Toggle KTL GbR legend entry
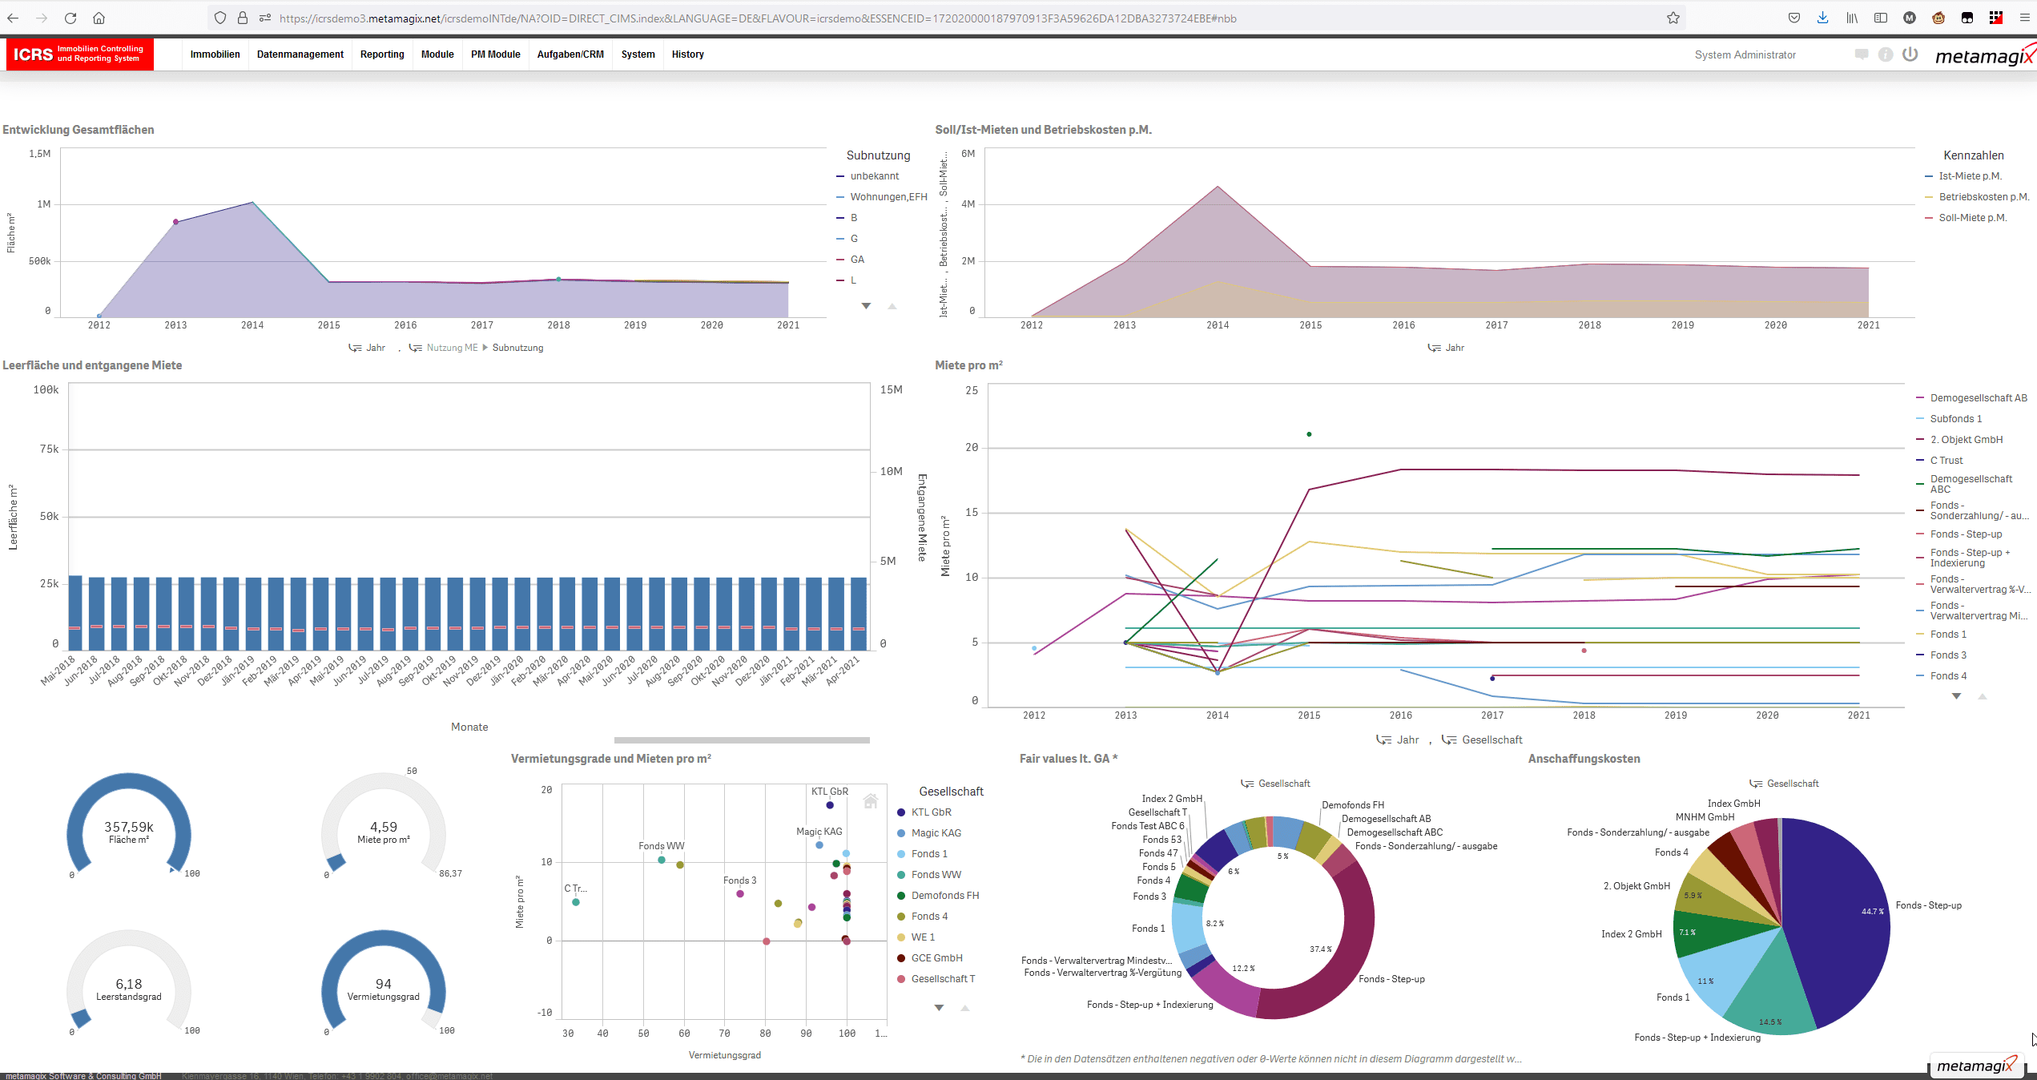Screen dimensions: 2037x1080 931,812
